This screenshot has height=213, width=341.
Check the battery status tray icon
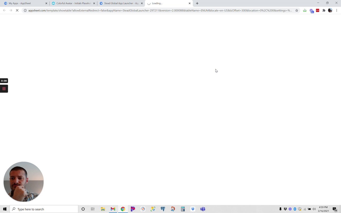click(309, 209)
